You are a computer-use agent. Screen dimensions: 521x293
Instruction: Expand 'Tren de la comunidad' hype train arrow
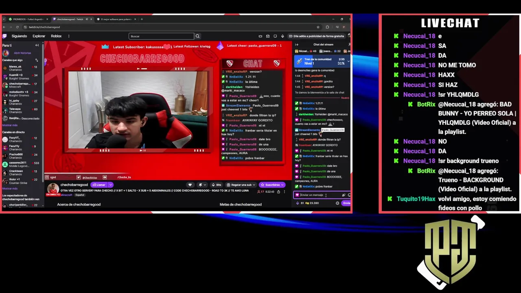348,61
